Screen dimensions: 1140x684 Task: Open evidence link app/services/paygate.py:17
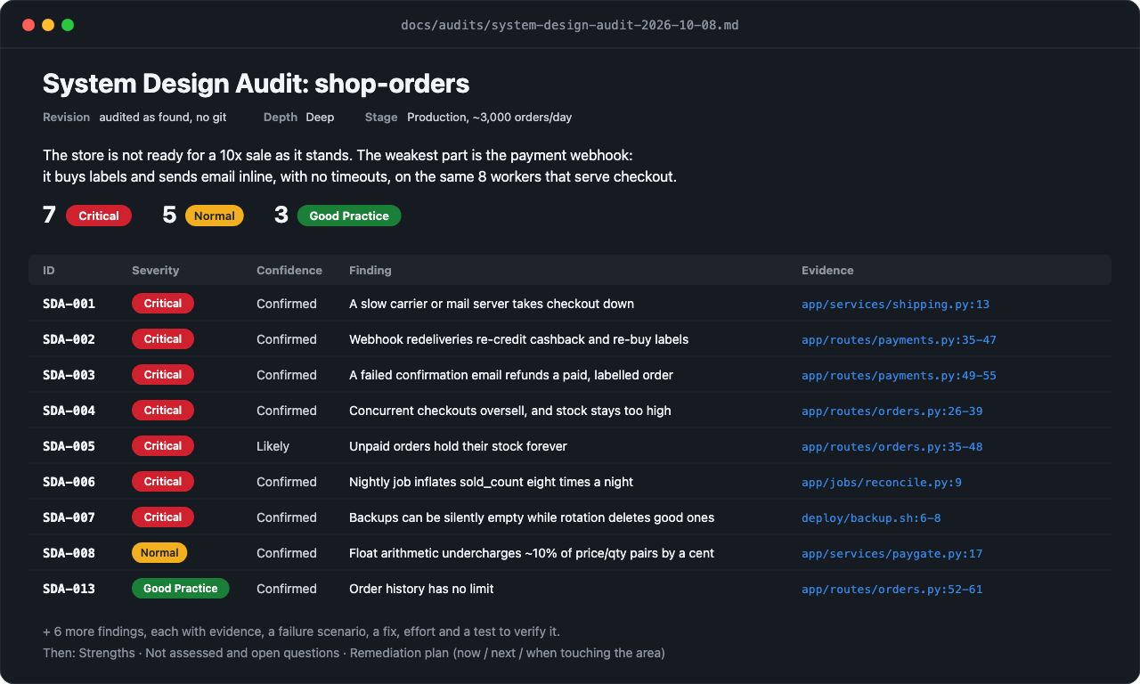pyautogui.click(x=892, y=554)
